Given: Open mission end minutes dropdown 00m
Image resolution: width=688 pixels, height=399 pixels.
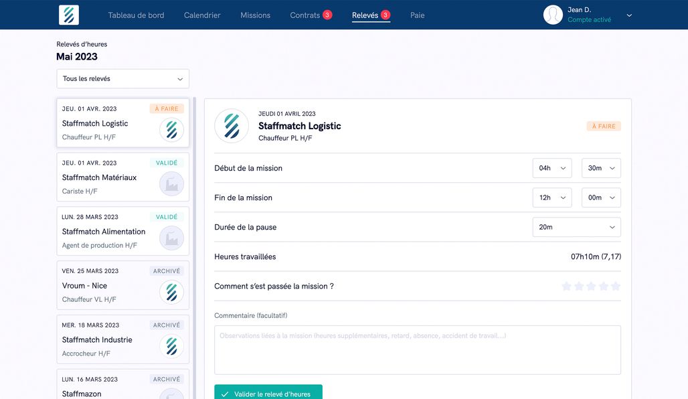Looking at the screenshot, I should (x=601, y=197).
